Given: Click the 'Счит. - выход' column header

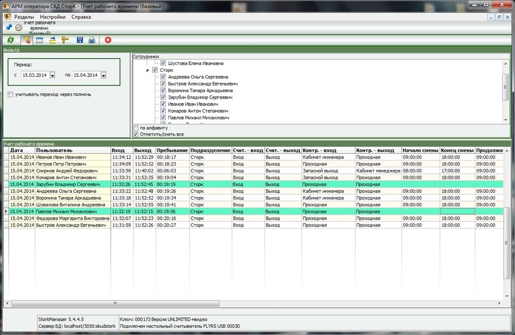Looking at the screenshot, I should click(283, 150).
